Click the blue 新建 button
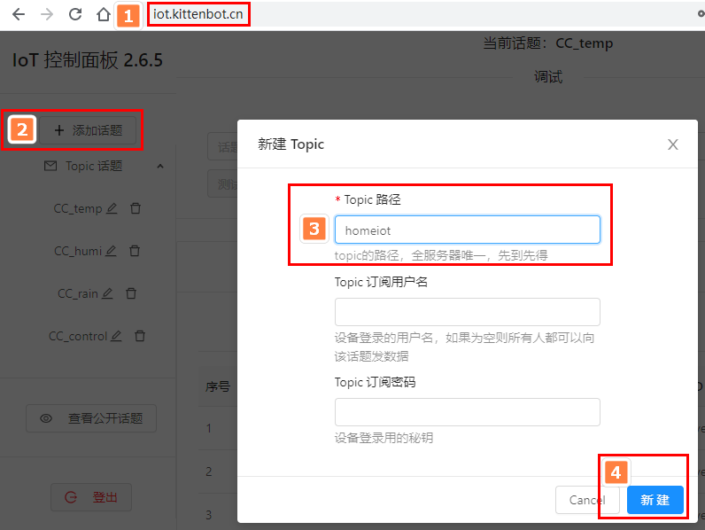705x530 pixels. pyautogui.click(x=655, y=500)
